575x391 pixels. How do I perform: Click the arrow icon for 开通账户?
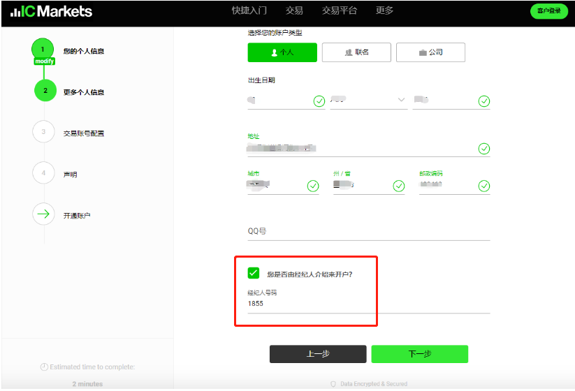43,214
